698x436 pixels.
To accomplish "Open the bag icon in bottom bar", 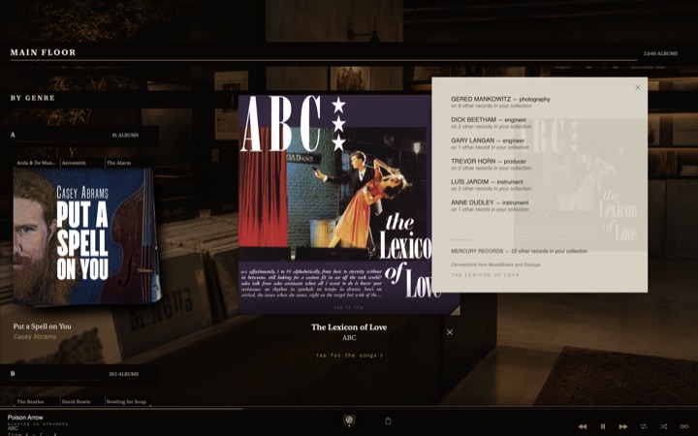I will pyautogui.click(x=388, y=420).
